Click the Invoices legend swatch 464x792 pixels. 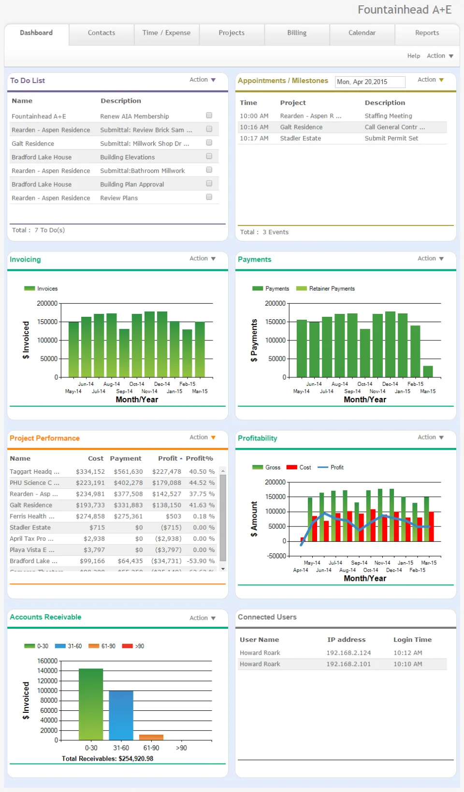coord(29,288)
